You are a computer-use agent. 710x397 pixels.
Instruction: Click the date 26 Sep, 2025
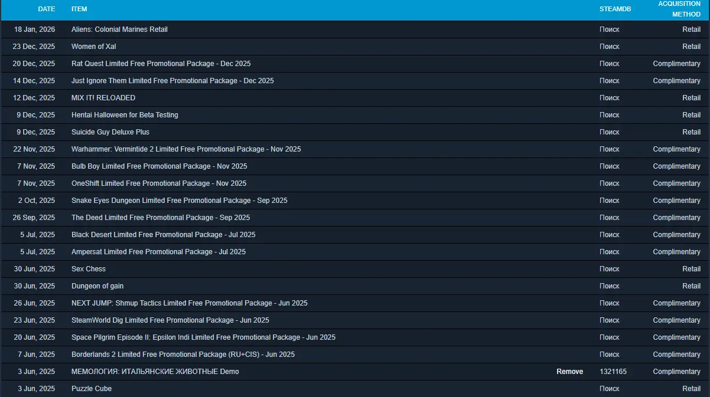pos(34,218)
